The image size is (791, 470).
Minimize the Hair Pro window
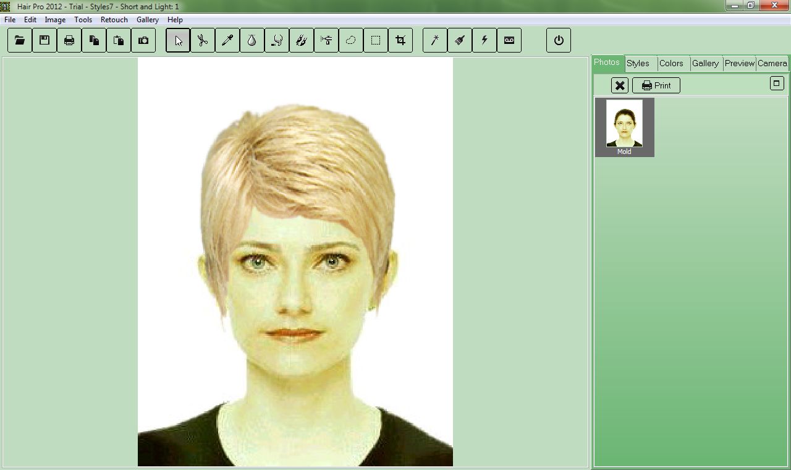[x=734, y=6]
